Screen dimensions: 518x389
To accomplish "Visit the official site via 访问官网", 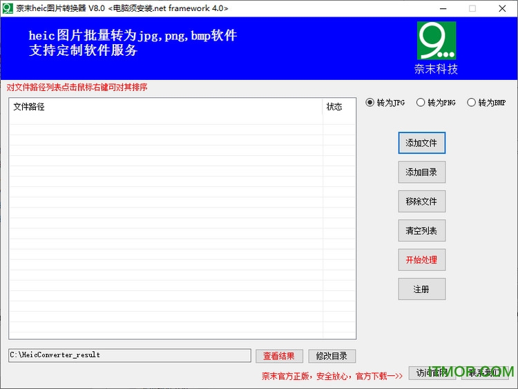I will [432, 373].
